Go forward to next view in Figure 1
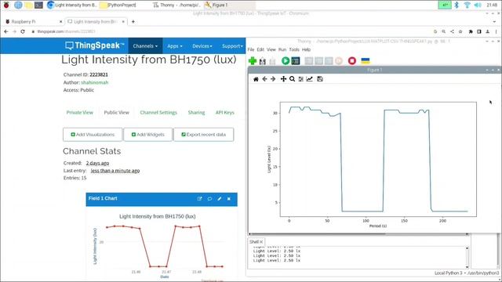This screenshot has width=502, height=282. click(273, 79)
